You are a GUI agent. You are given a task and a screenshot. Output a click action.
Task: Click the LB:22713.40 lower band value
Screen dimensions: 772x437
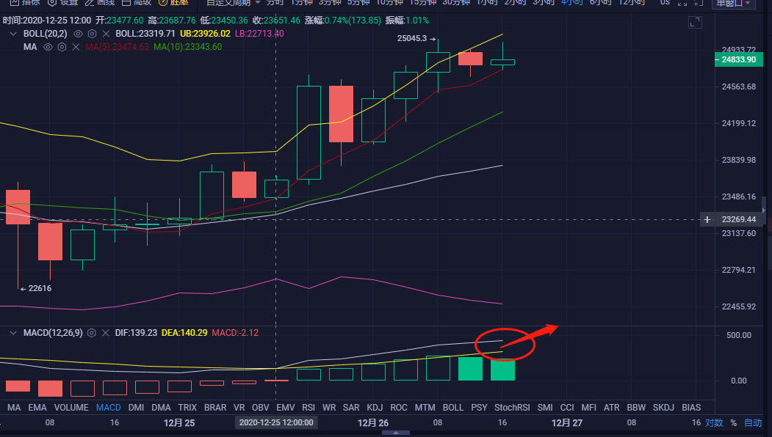(259, 34)
